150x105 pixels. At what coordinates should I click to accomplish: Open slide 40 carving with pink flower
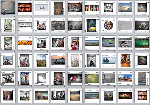coord(58,78)
